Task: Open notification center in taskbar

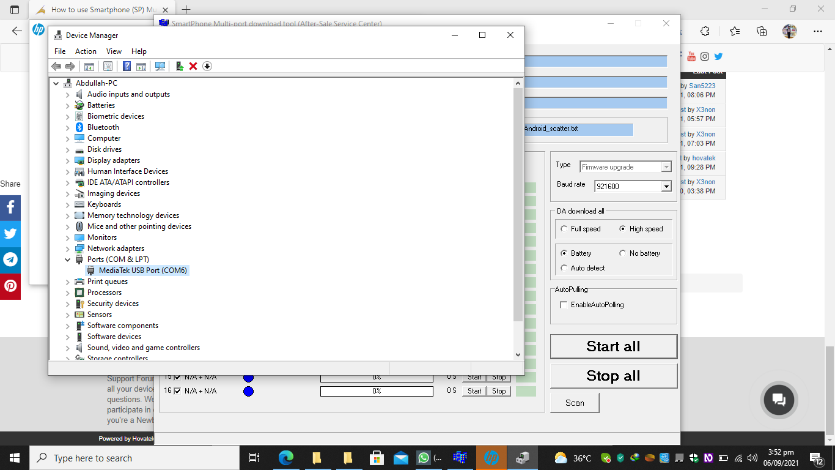Action: click(x=817, y=458)
